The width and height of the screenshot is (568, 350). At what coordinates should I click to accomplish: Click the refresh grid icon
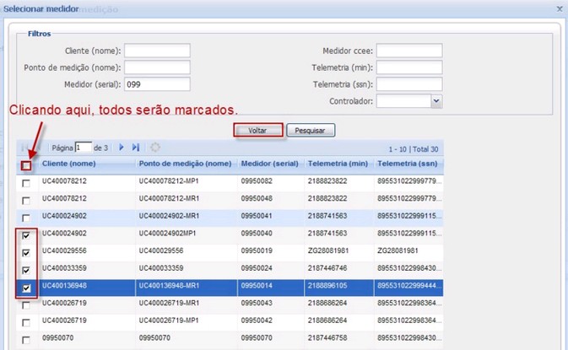[155, 148]
